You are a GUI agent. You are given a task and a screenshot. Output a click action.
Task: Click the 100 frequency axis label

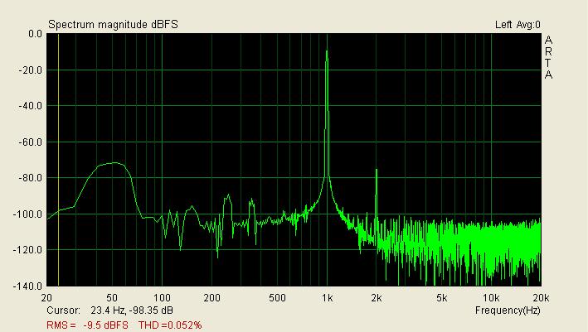162,298
